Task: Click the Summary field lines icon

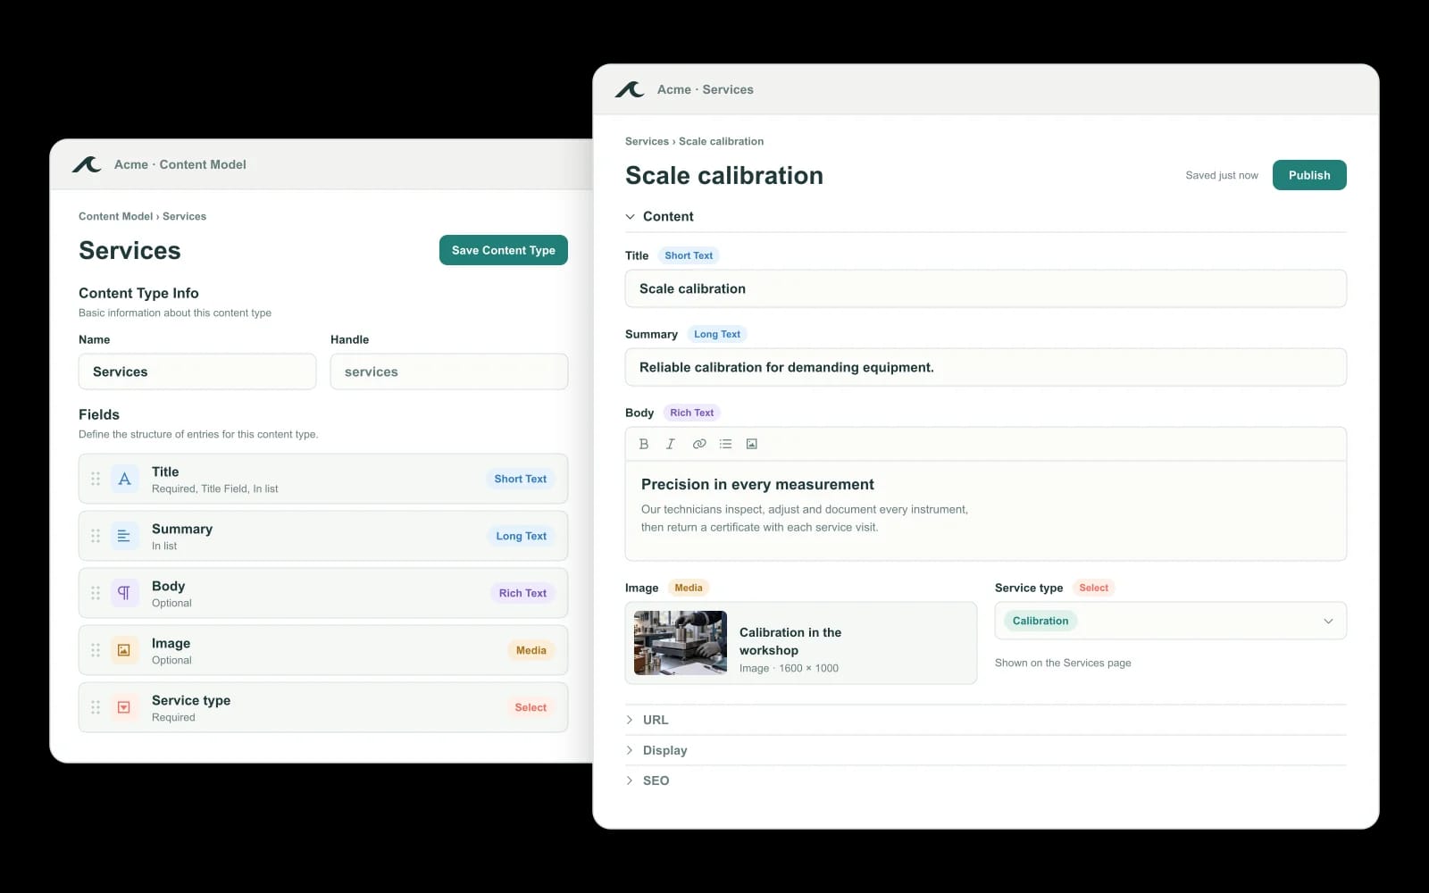Action: click(x=124, y=536)
